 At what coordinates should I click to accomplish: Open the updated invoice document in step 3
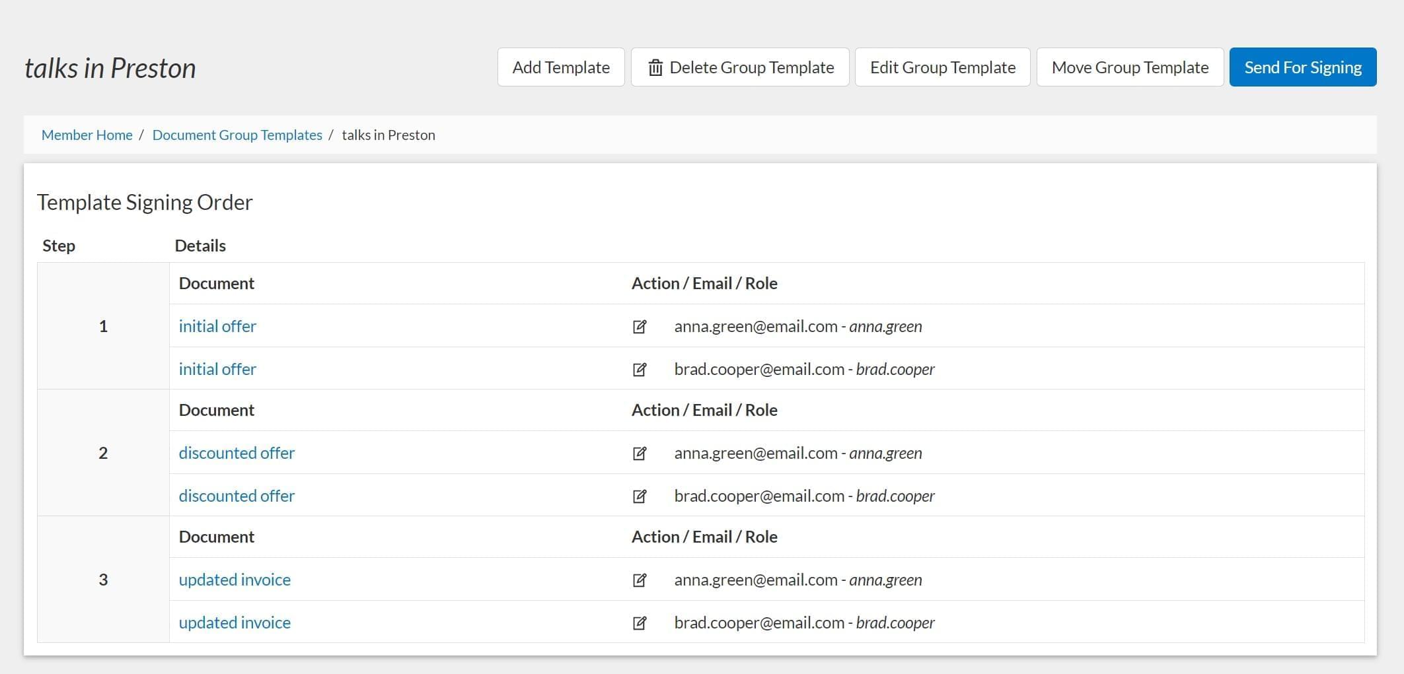tap(235, 580)
